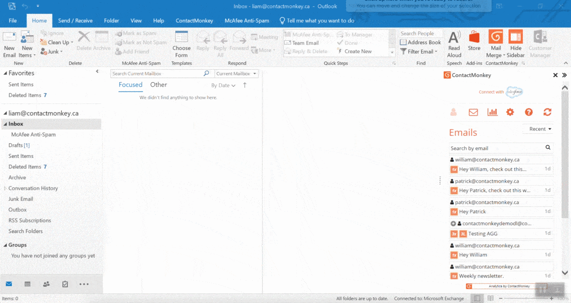Select Team Email quick step

(302, 43)
